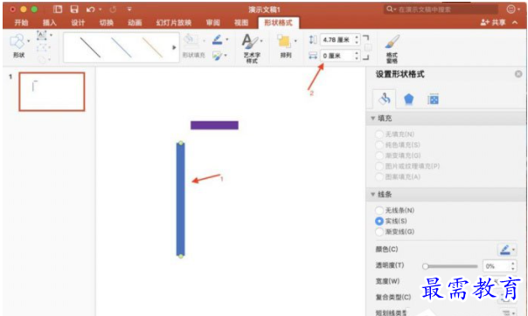
Task: Switch to the 幻灯片放映 tab
Action: pos(174,23)
